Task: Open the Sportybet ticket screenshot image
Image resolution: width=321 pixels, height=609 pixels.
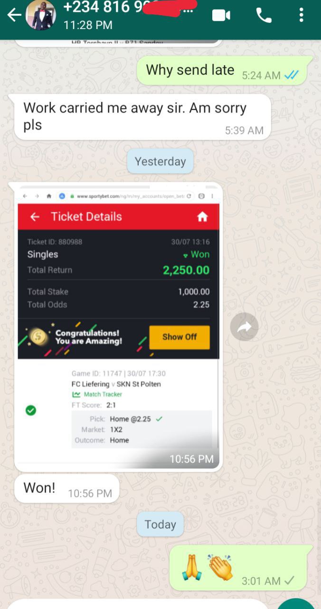Action: coord(118,327)
